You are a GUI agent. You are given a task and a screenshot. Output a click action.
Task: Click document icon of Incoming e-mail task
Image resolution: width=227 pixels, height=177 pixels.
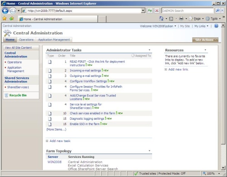[50, 71]
